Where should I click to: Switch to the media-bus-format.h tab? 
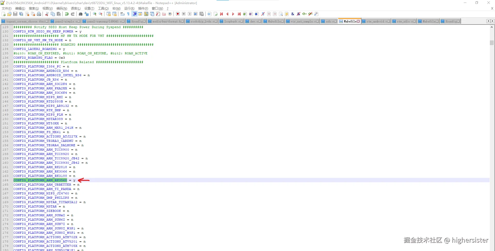coord(167,21)
